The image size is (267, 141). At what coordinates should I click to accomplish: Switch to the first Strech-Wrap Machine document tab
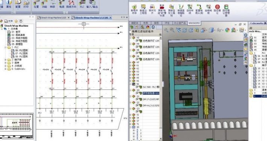coord(52,18)
